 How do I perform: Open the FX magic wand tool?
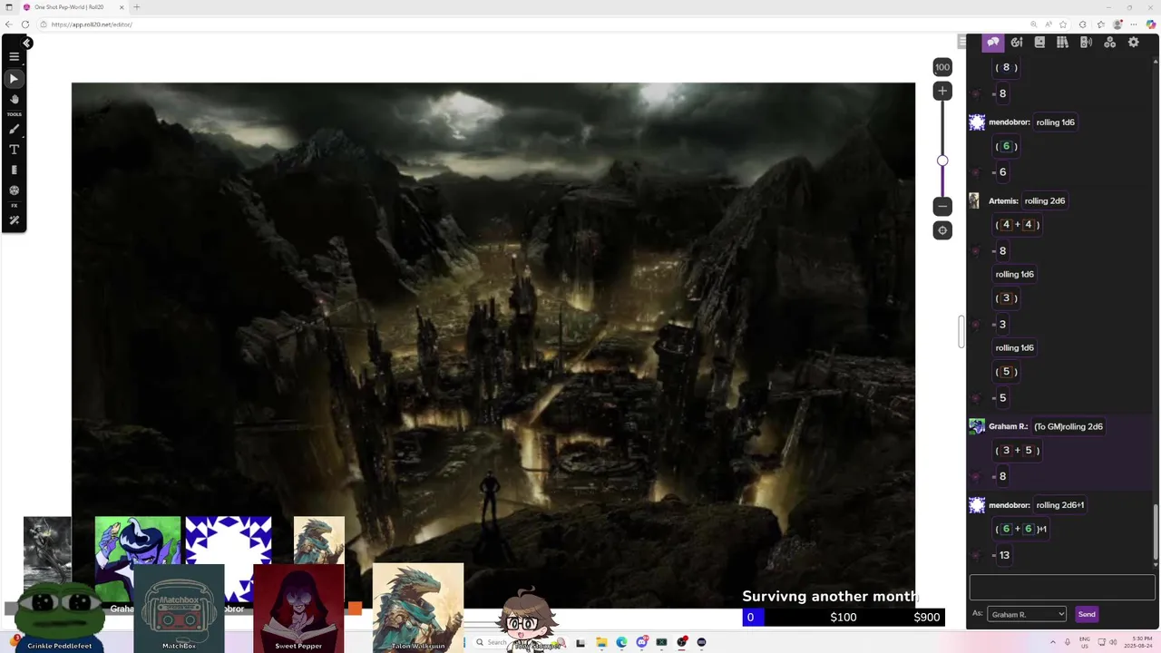14,220
